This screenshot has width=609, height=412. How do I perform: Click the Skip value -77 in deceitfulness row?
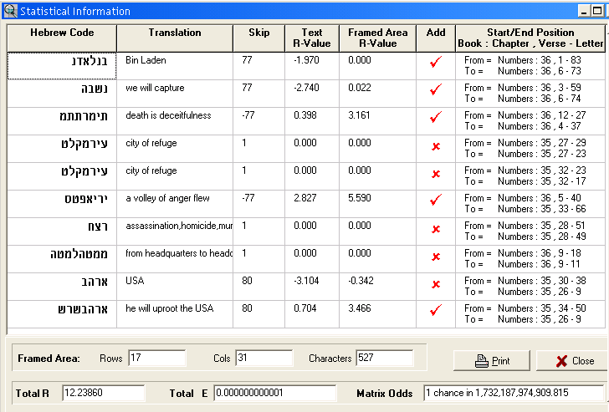click(248, 115)
